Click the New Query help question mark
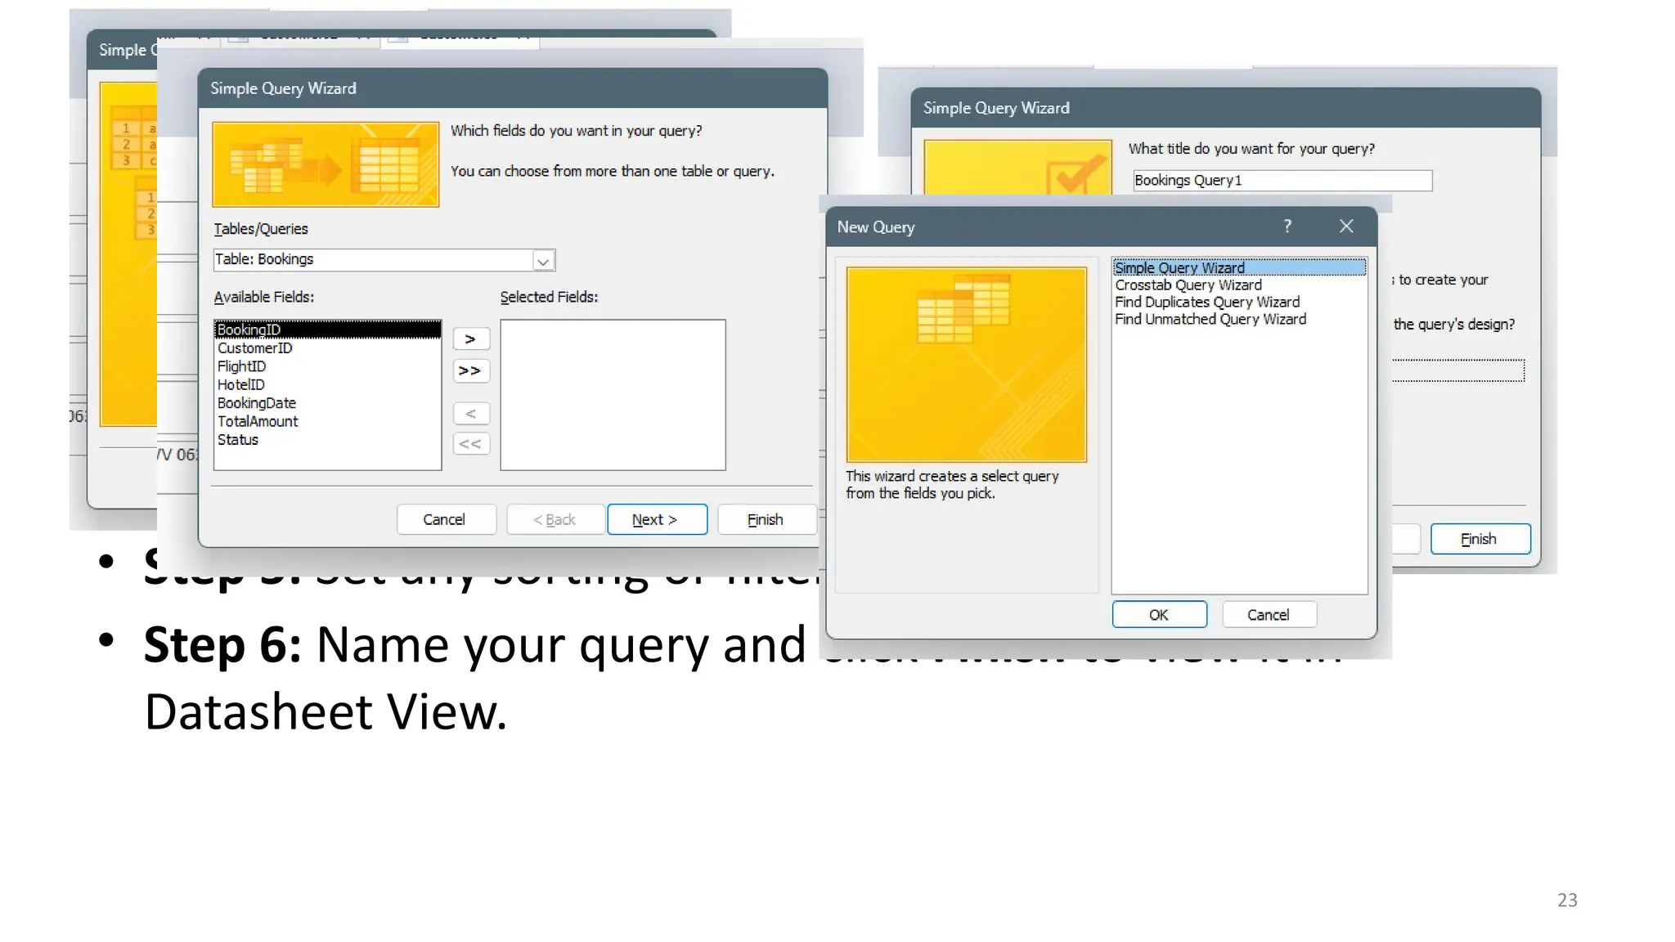 click(x=1287, y=227)
